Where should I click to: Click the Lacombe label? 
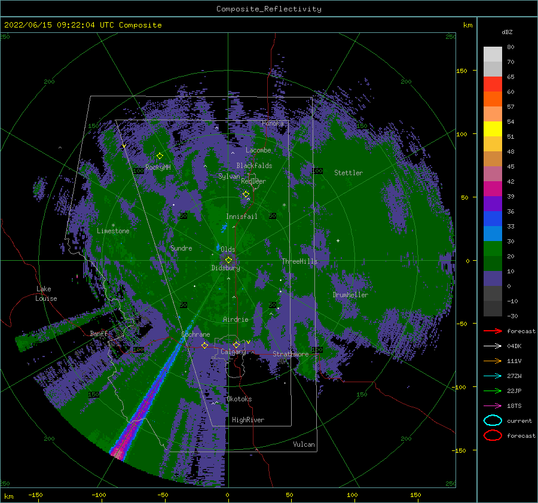point(258,150)
